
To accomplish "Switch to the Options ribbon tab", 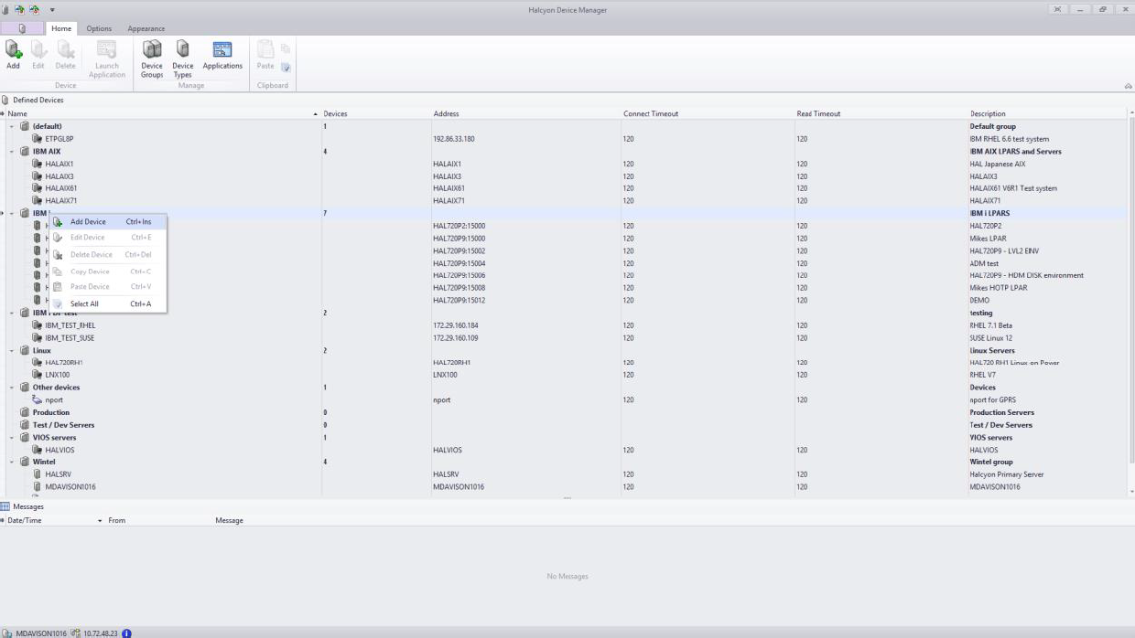I will [x=99, y=28].
